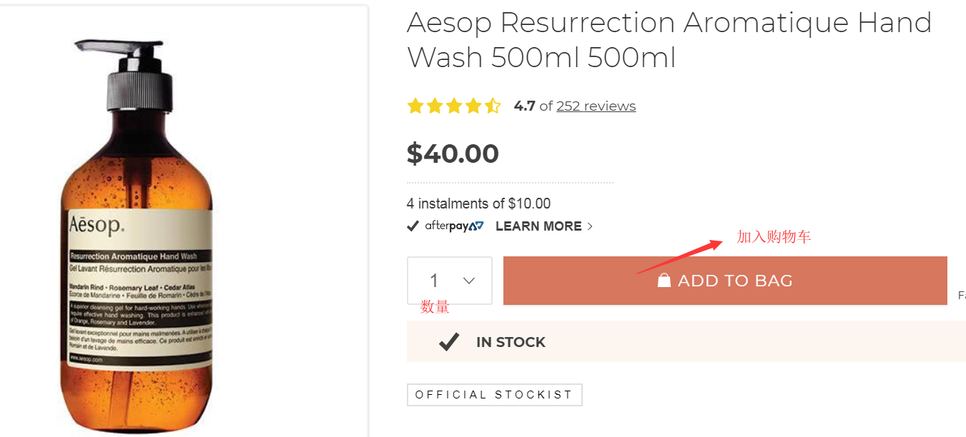Click the arrow chevron after Learn More
The image size is (966, 437).
(x=590, y=226)
